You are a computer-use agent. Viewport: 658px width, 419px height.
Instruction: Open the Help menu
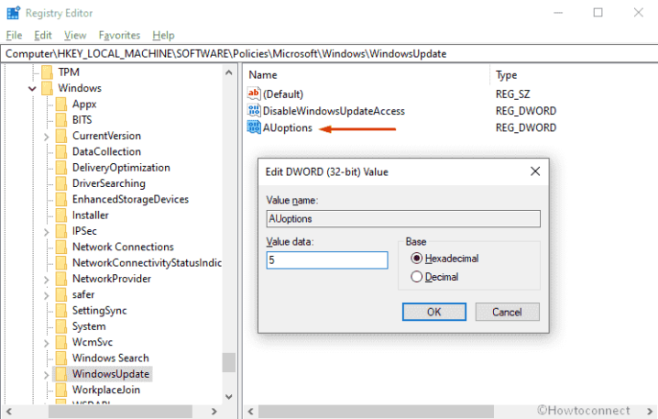[x=163, y=35]
